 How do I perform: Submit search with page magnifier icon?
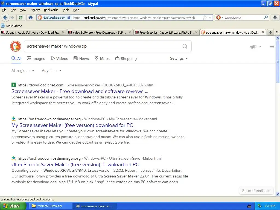[x=185, y=46]
